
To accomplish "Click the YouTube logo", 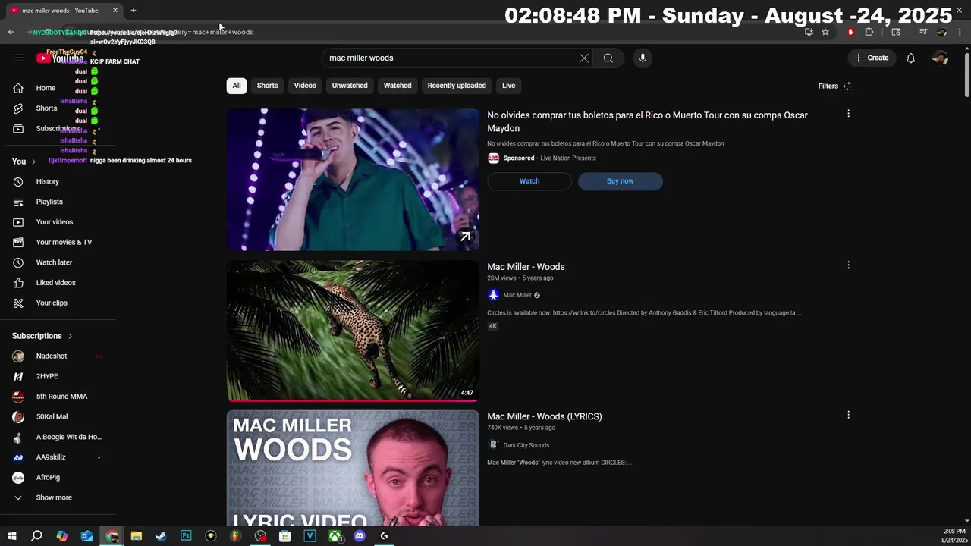I will click(x=60, y=58).
